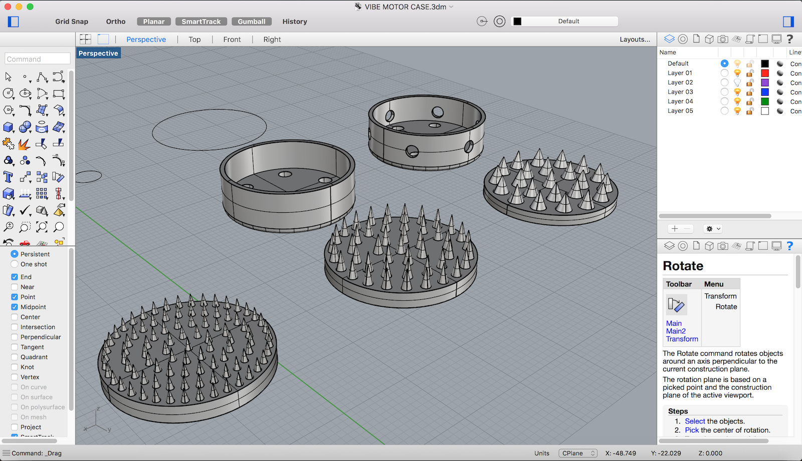Follow the Main2 toolbar link

676,331
